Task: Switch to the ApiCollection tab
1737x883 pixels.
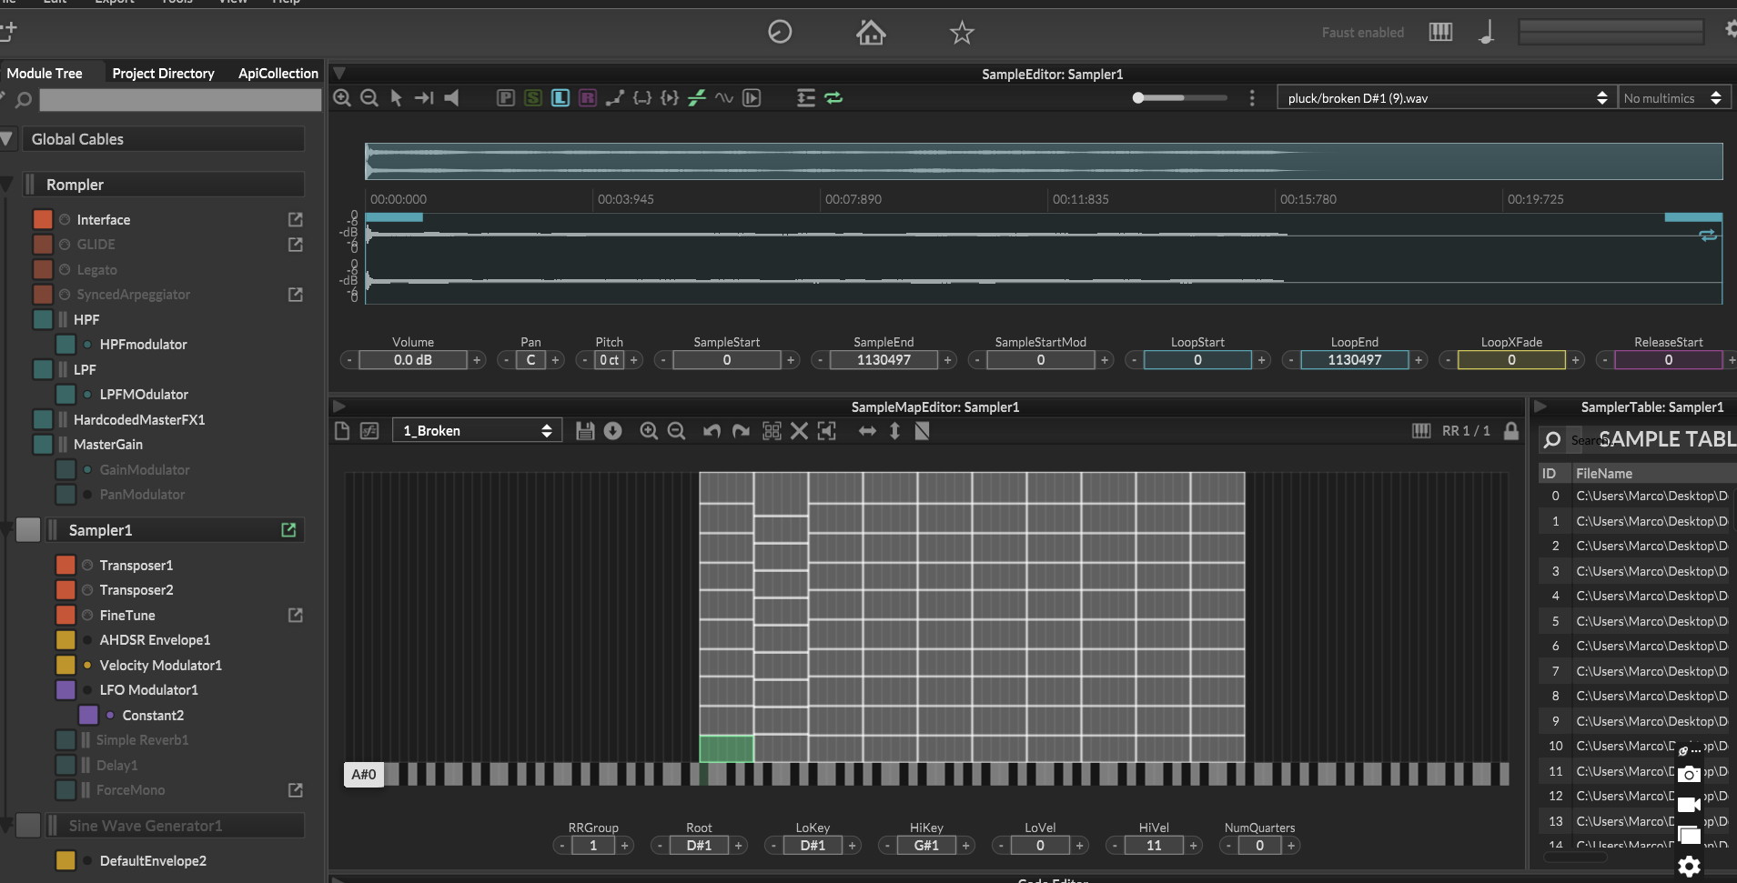Action: coord(278,73)
